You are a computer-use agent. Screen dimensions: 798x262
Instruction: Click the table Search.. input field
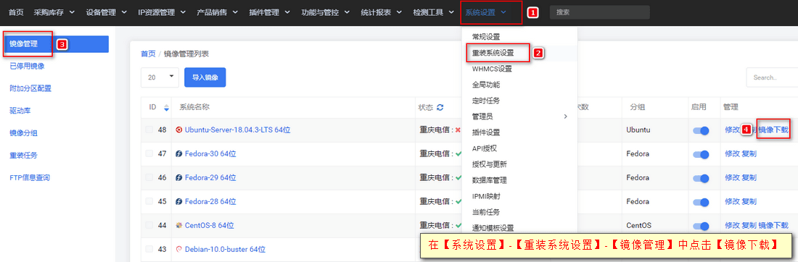click(772, 77)
